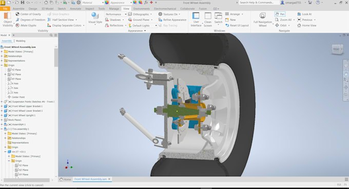Image resolution: width=349 pixels, height=189 pixels.
Task: Expand the Appearance panel options
Action: pos(145,31)
